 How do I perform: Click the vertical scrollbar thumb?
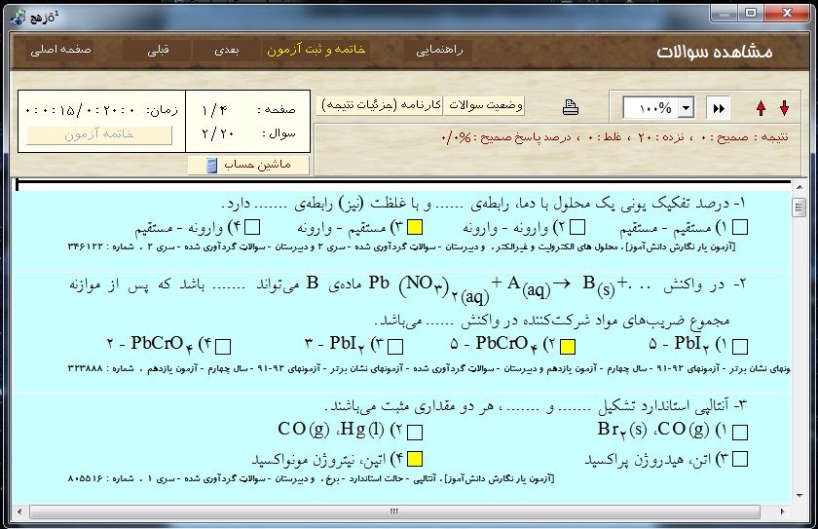[799, 207]
